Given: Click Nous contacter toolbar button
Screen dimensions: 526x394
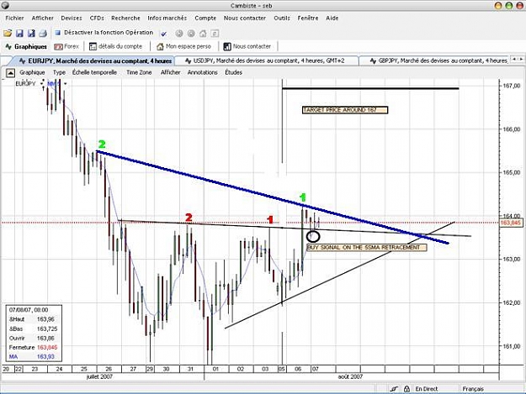Looking at the screenshot, I should pos(247,46).
